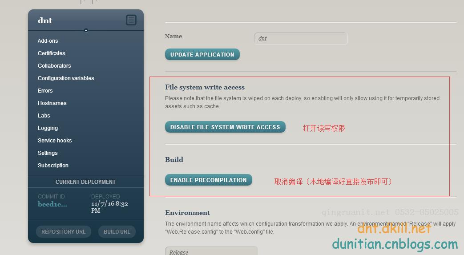Open Service hooks in the sidebar
The width and height of the screenshot is (464, 255).
[x=55, y=141]
